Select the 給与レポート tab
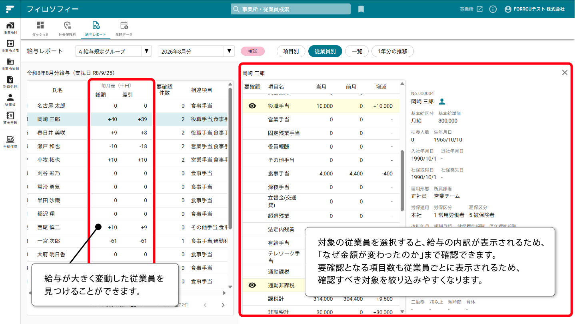 point(96,29)
